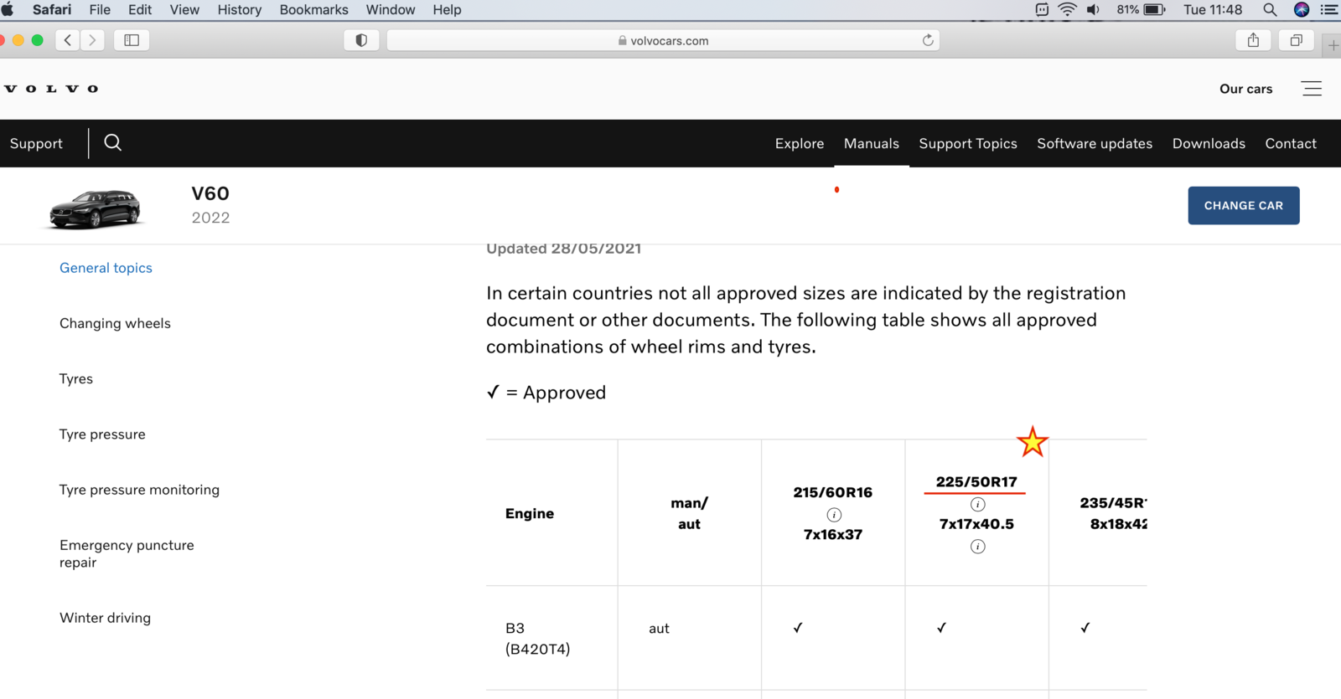
Task: Open the Bookmarks menu
Action: pos(313,10)
